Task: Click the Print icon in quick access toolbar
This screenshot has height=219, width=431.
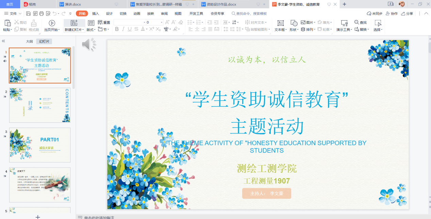Action: 42,14
